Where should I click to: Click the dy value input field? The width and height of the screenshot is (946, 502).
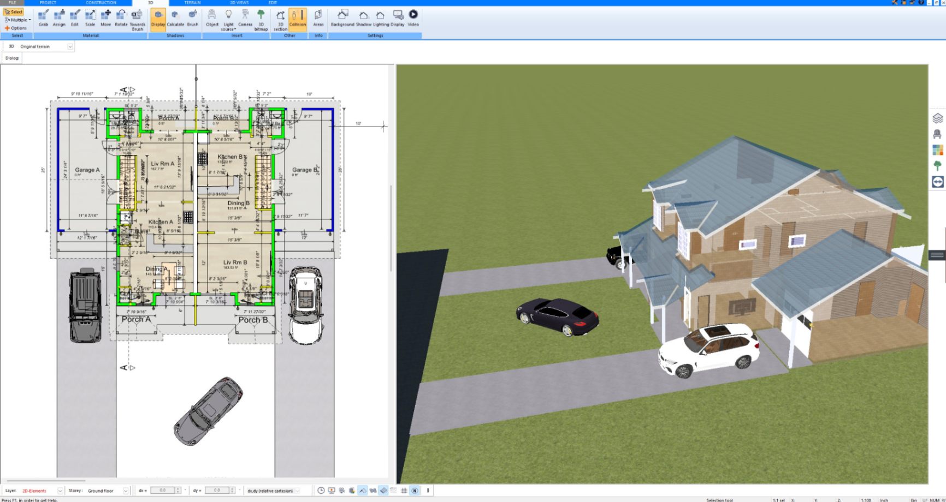pyautogui.click(x=217, y=491)
